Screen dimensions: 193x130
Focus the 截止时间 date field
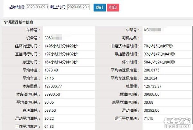tap(78, 7)
